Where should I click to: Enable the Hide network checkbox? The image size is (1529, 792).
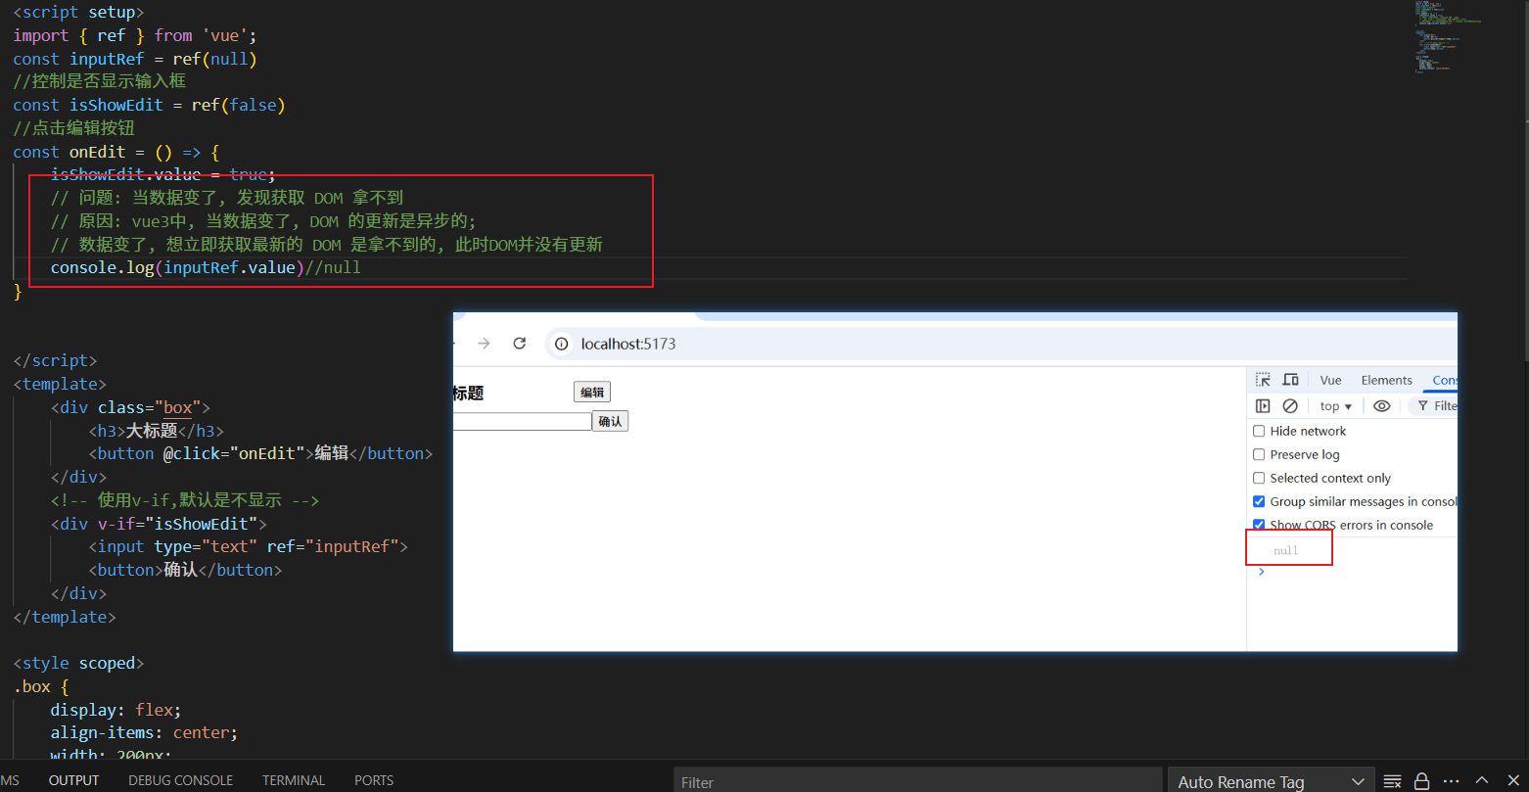[1259, 431]
